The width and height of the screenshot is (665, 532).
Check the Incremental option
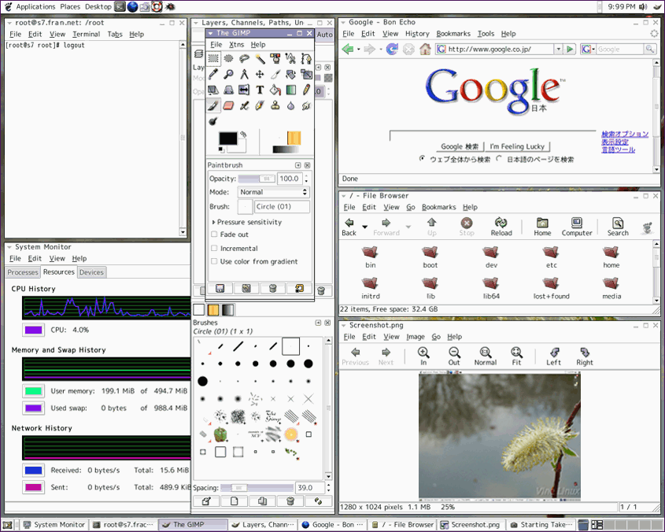tap(214, 248)
